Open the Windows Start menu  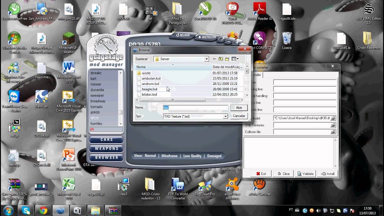tap(8, 210)
